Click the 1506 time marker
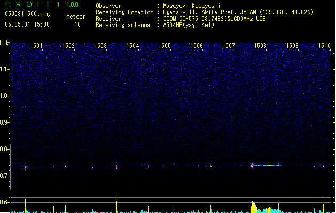This screenshot has width=336, height=213. coord(197,46)
